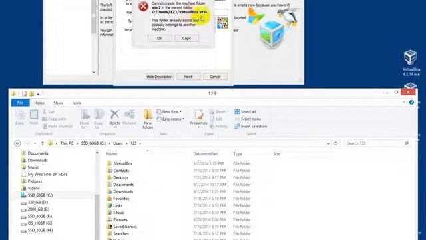Click Cancel in the Create VM wizard
The image size is (426, 240).
[x=215, y=77]
